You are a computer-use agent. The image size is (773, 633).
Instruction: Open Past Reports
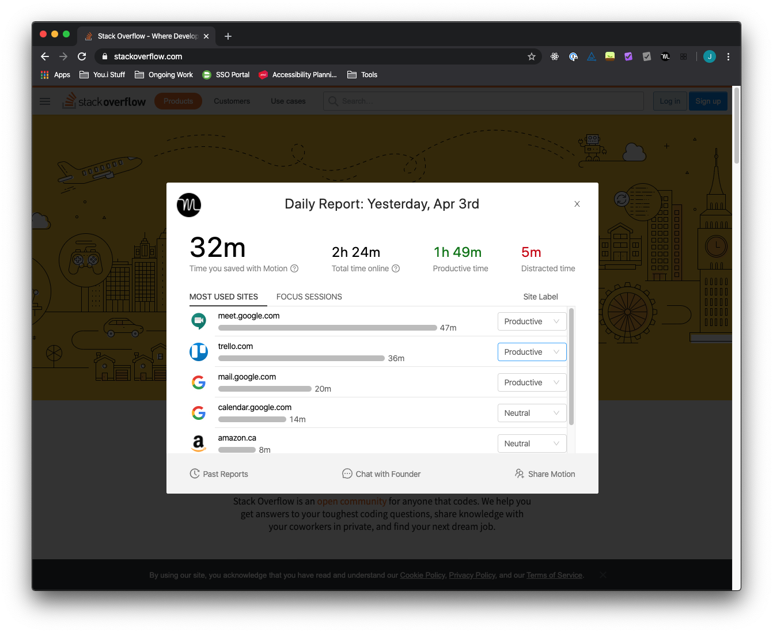(x=219, y=474)
